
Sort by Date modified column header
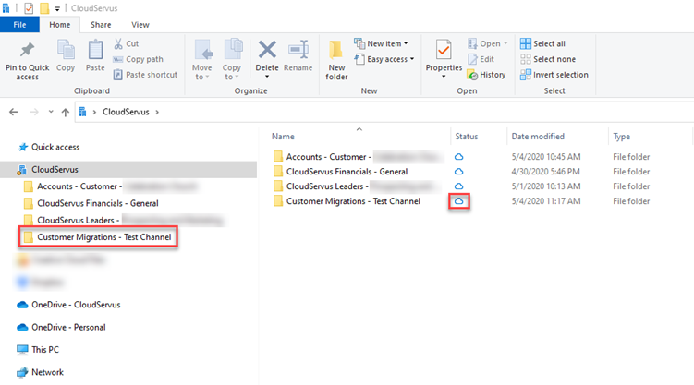[538, 137]
